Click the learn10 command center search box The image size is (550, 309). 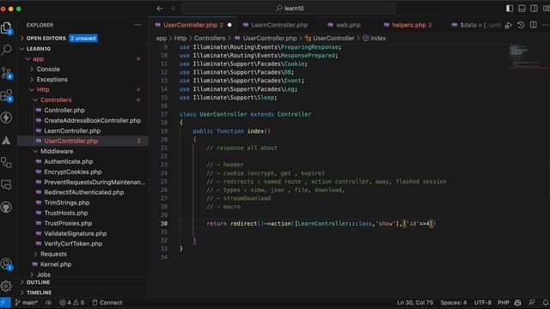tap(289, 9)
